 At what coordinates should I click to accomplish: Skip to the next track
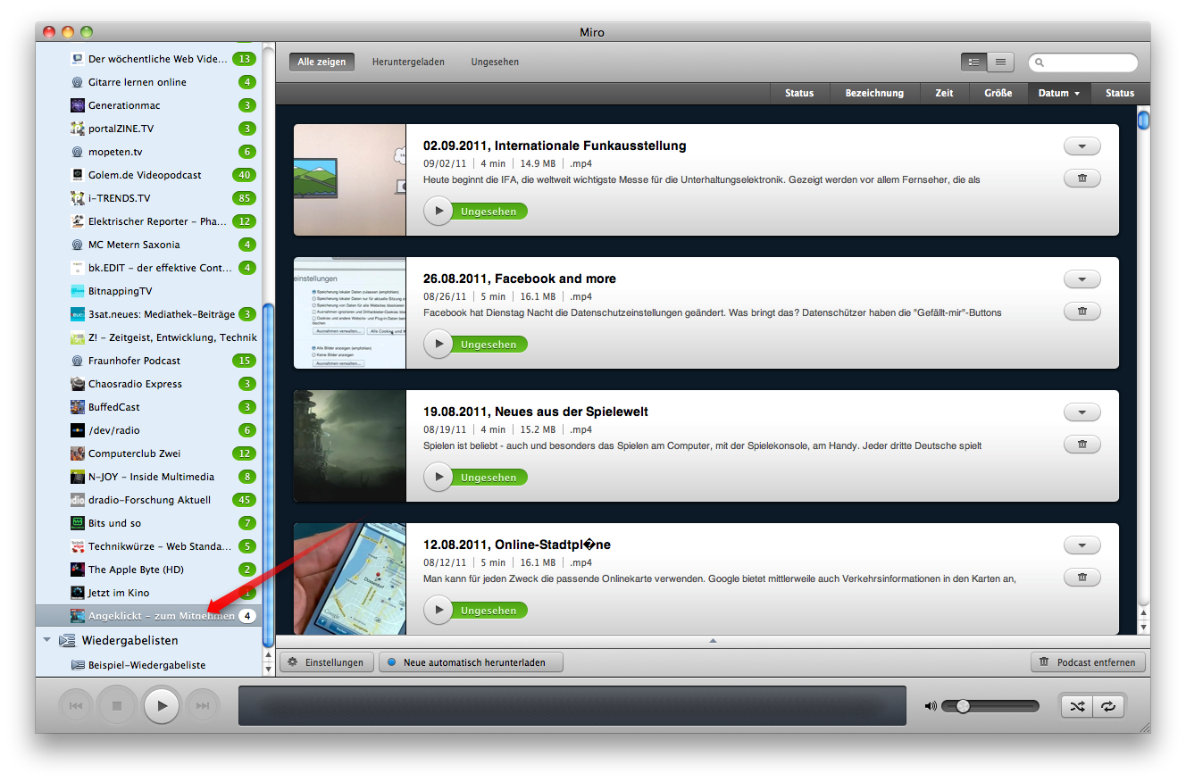[x=203, y=705]
